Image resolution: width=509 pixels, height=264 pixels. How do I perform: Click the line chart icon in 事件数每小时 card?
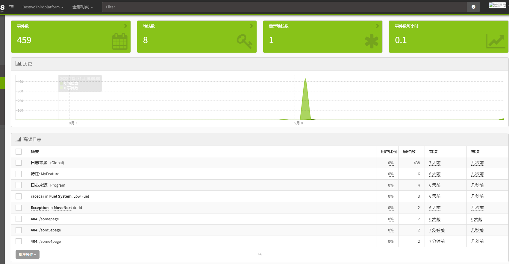[496, 41]
